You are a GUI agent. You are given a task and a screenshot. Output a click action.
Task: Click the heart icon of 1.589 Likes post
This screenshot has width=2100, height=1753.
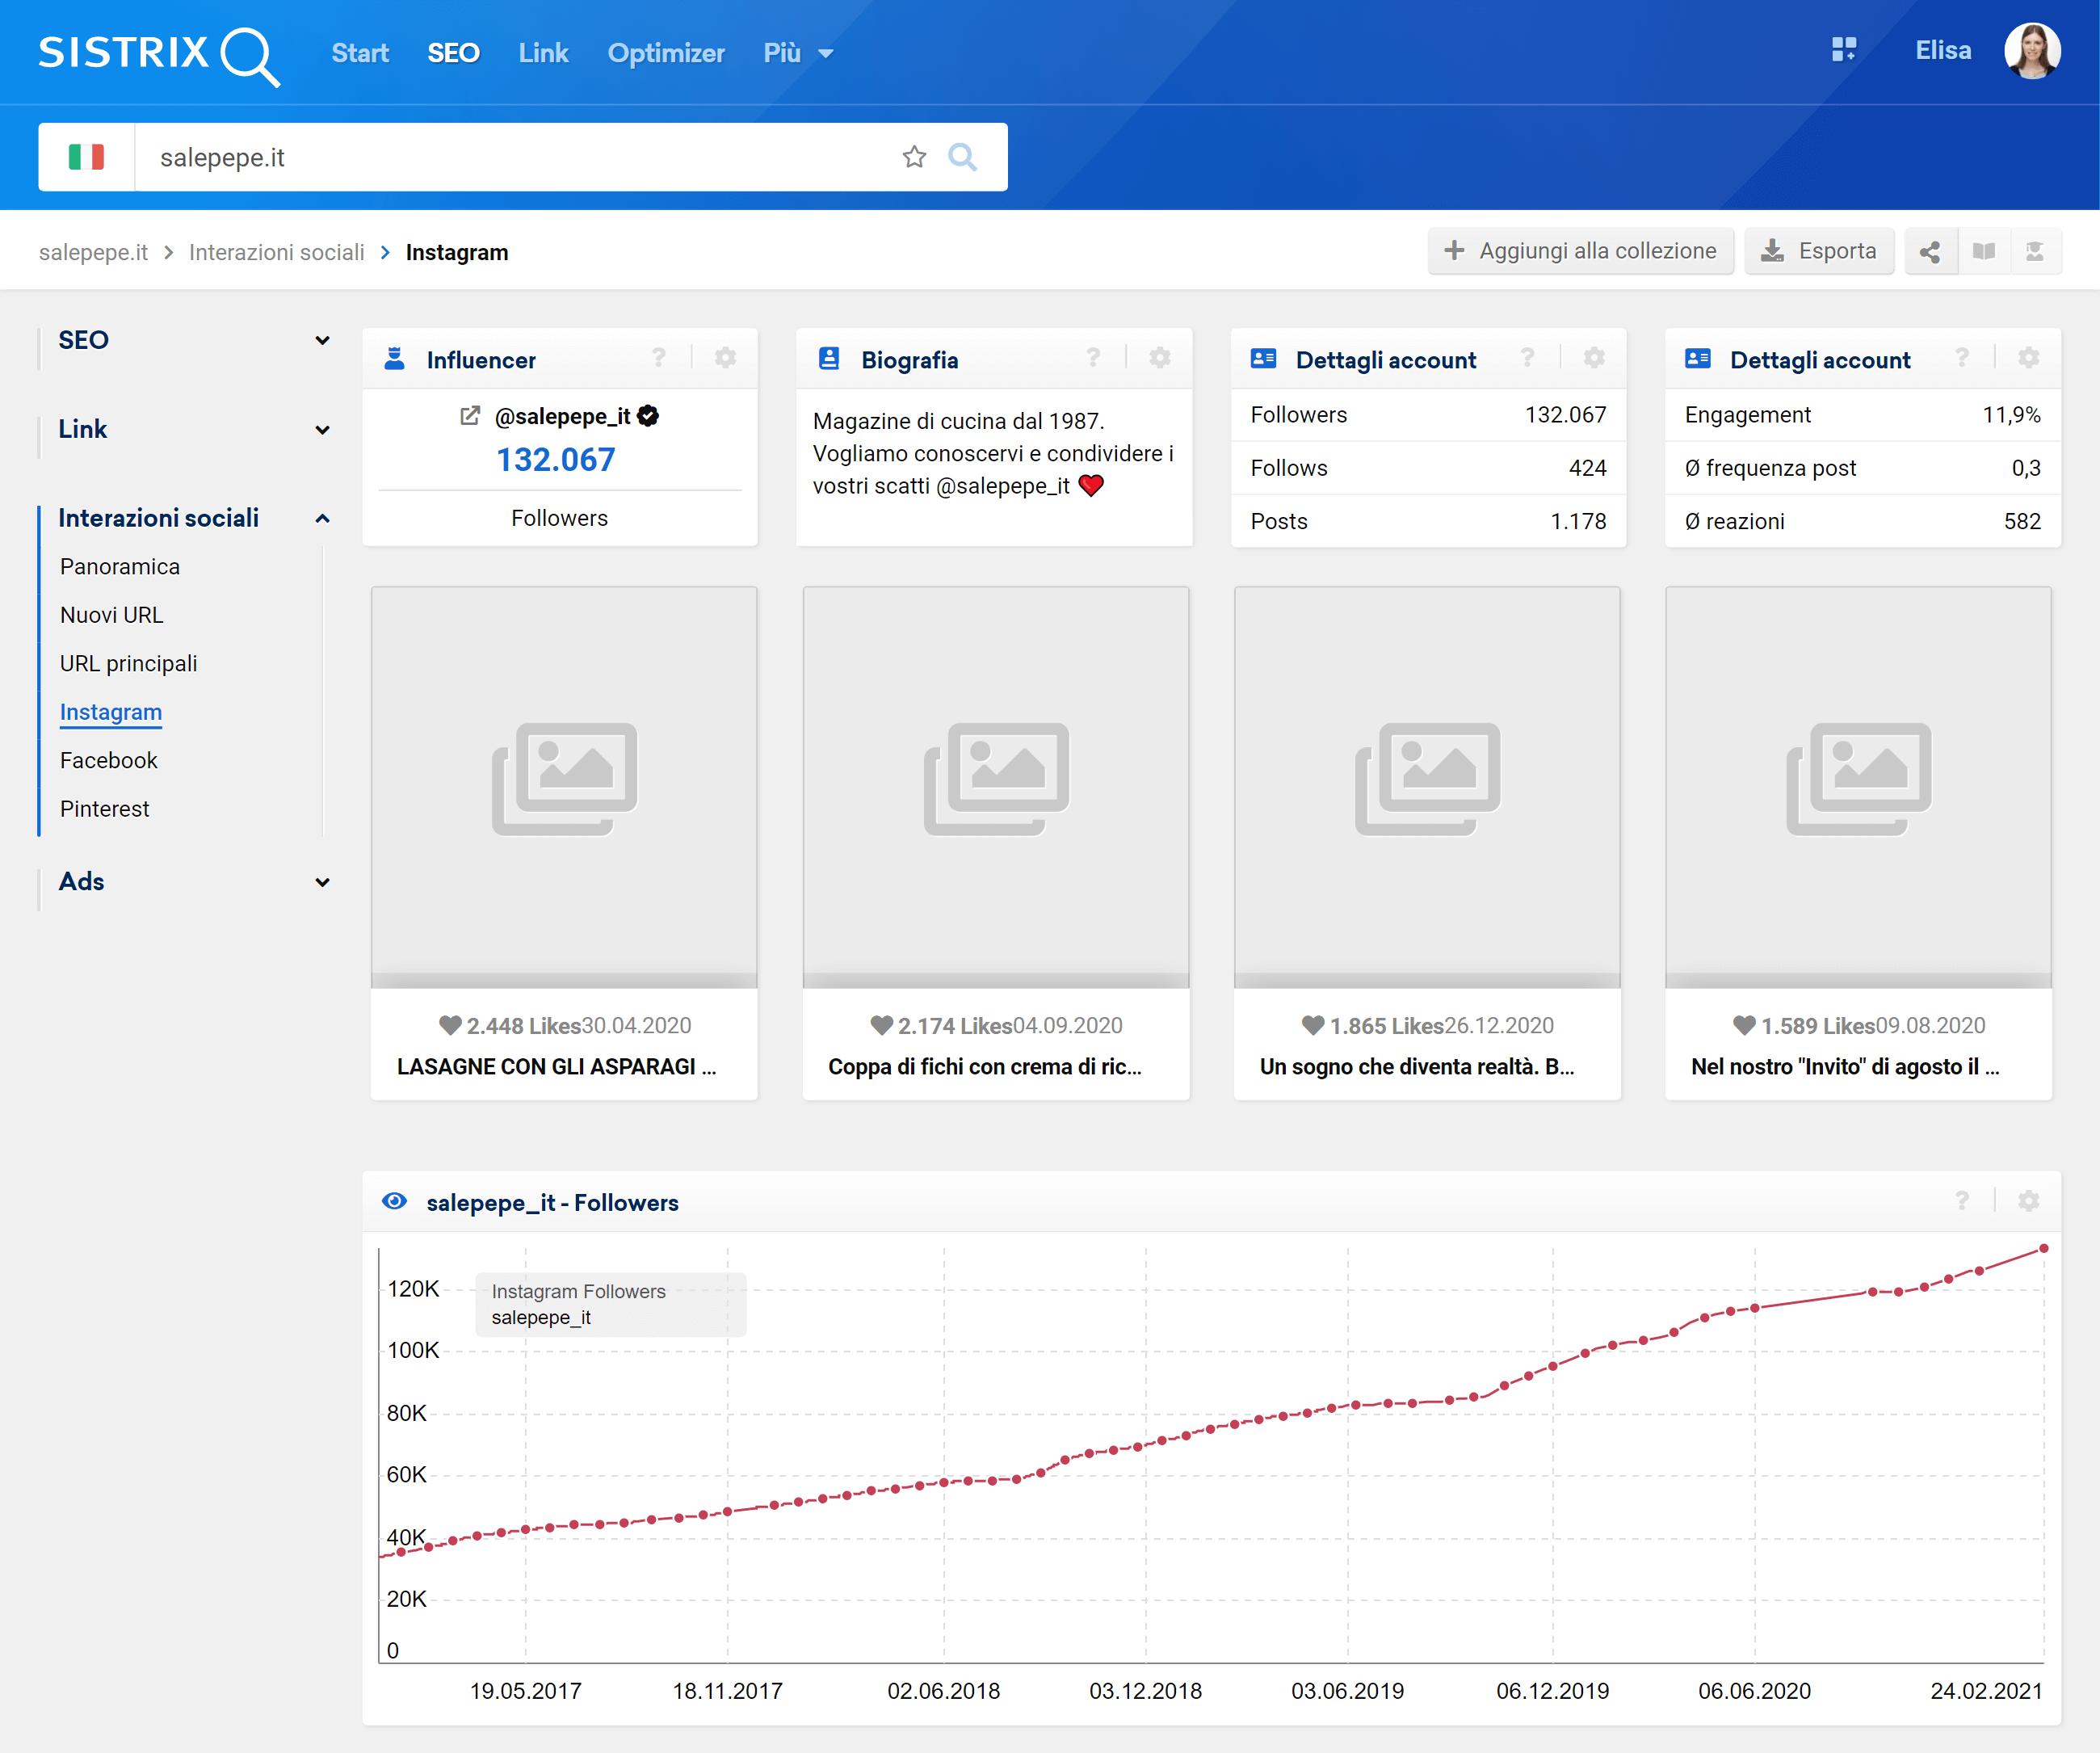(1744, 1025)
